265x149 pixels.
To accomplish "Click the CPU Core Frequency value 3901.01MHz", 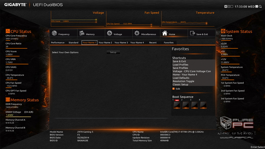I will [x=12, y=39].
